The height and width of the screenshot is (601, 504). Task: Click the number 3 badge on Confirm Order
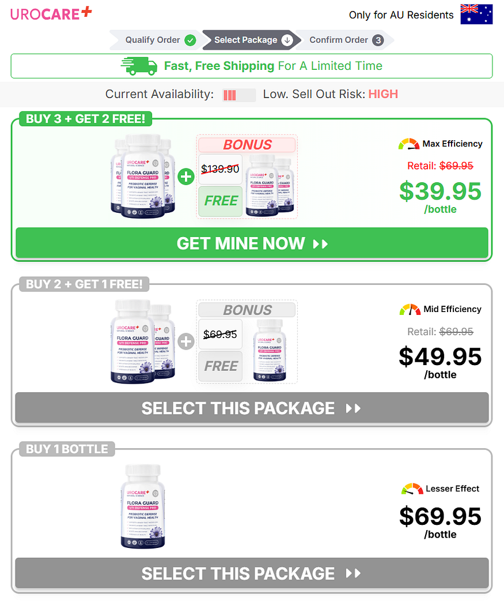[x=378, y=40]
